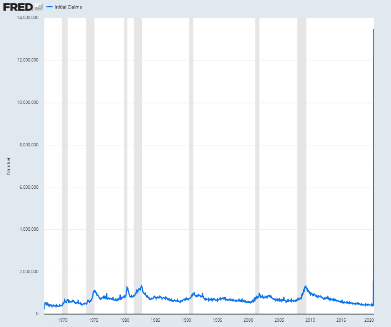Click the 12,000,000 y-axis label
391x327 pixels.
click(28, 60)
